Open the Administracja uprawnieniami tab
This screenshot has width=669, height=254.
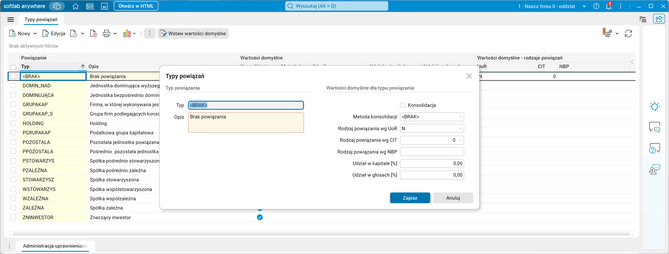(55, 246)
